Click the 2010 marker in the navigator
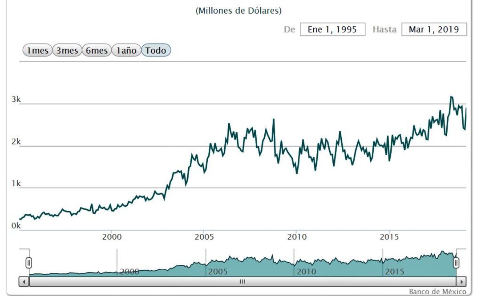The height and width of the screenshot is (296, 481). click(x=306, y=272)
